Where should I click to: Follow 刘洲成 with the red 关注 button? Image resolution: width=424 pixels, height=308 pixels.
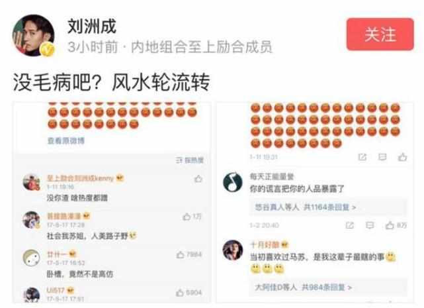click(380, 34)
